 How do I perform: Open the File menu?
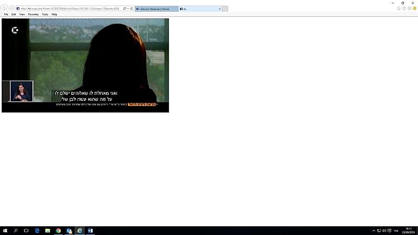(6, 14)
